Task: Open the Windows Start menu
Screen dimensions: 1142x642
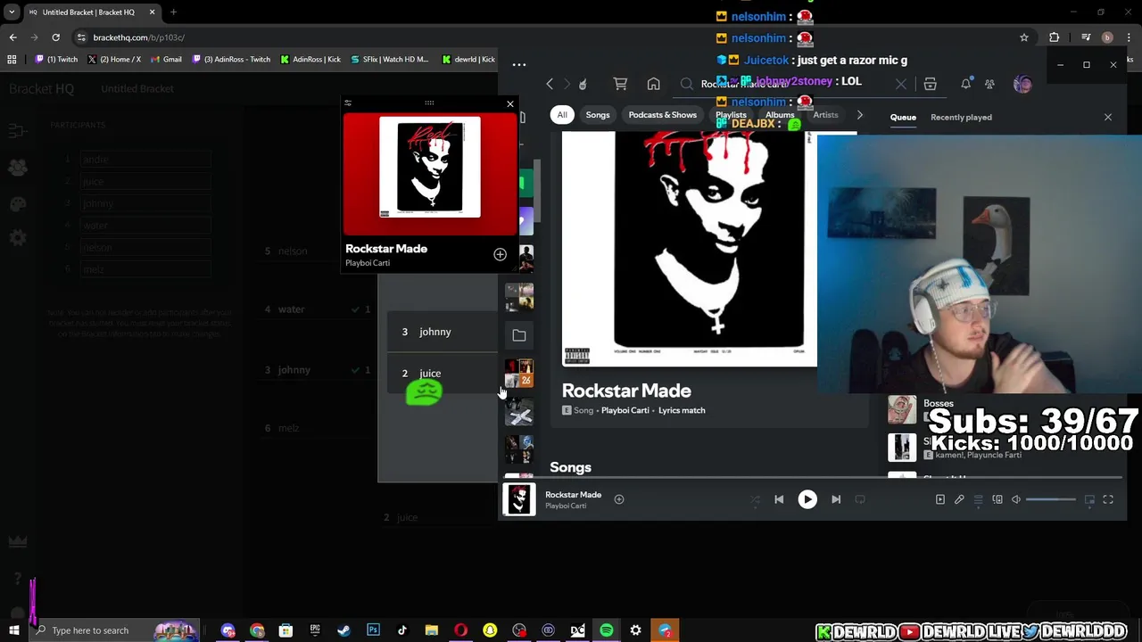Action: (13, 630)
